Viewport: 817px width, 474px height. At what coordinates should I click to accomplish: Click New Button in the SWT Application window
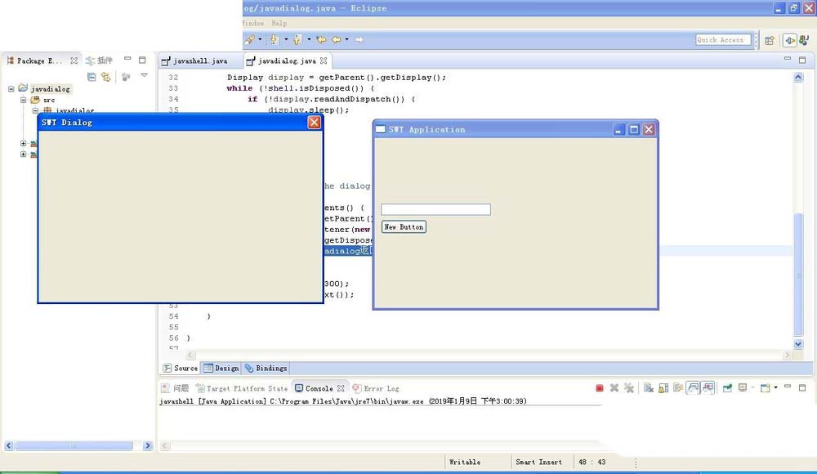coord(404,226)
